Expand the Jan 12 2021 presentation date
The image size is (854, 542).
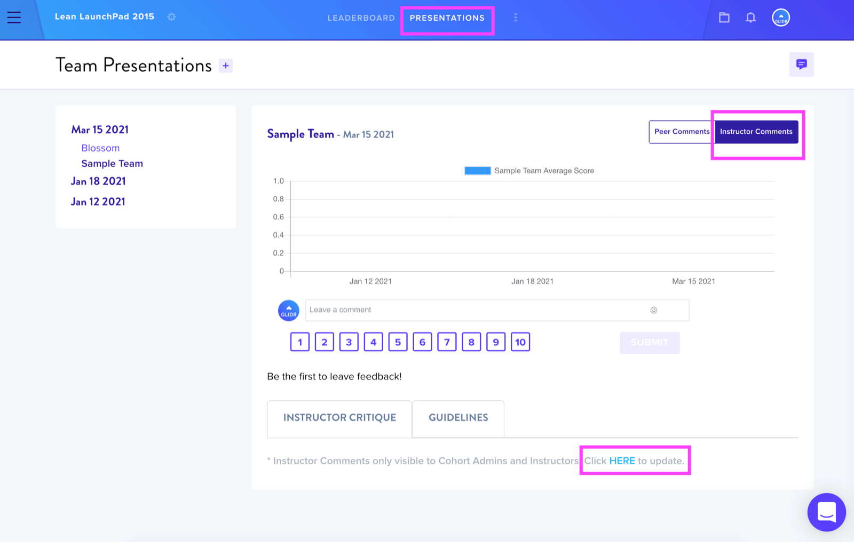tap(98, 202)
